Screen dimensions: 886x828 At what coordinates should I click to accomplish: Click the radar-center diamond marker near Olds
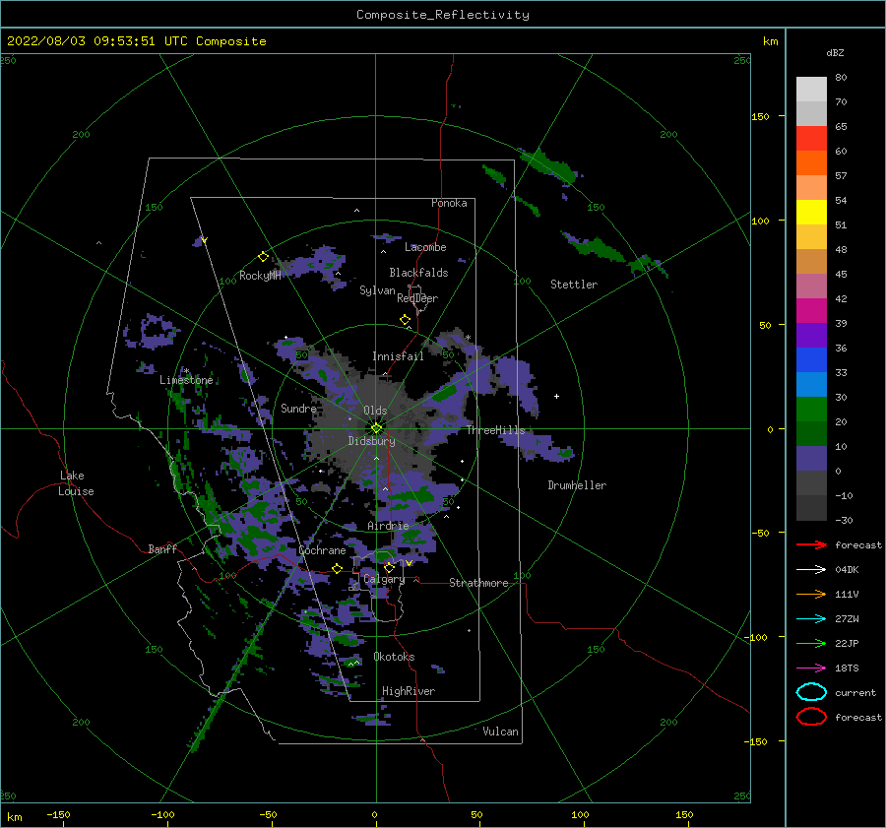click(376, 428)
